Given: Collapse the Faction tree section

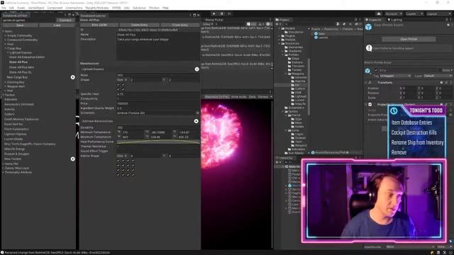Looking at the screenshot, I should tap(3, 95).
